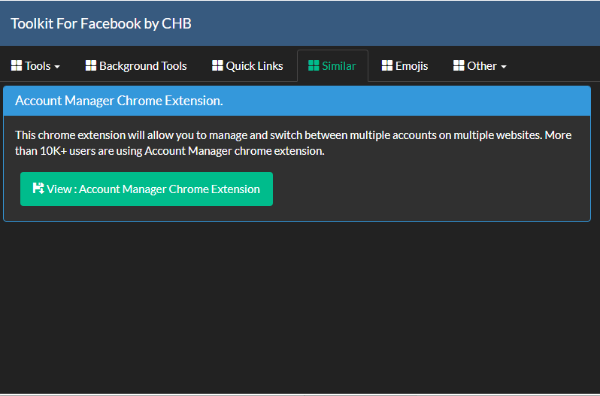This screenshot has height=396, width=600.
Task: Select the Similar tab label
Action: [x=338, y=65]
